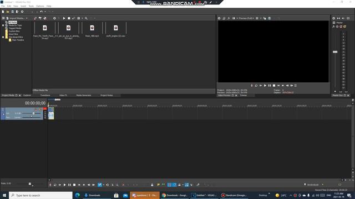
Task: Open the undo history dropdown arrow
Action: coord(45,12)
